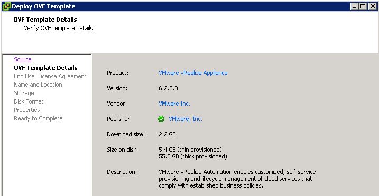This screenshot has height=196, width=379.
Task: Click the Size on disk: label
Action: [x=123, y=150]
